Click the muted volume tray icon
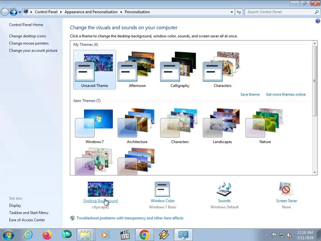This screenshot has height=241, width=321. pos(289,235)
